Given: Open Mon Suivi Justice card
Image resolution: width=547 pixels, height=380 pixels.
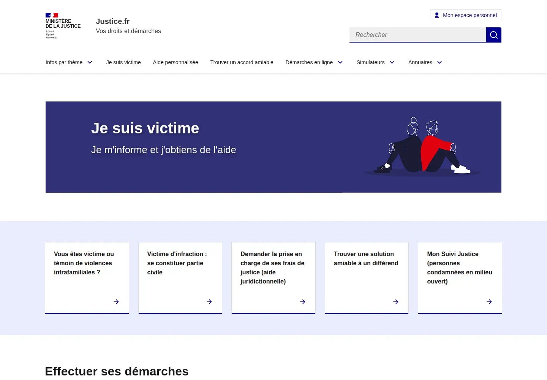Looking at the screenshot, I should tap(460, 278).
